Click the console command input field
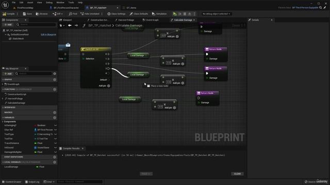Image resolution: width=330 pixels, height=185 pixels. pyautogui.click(x=79, y=181)
